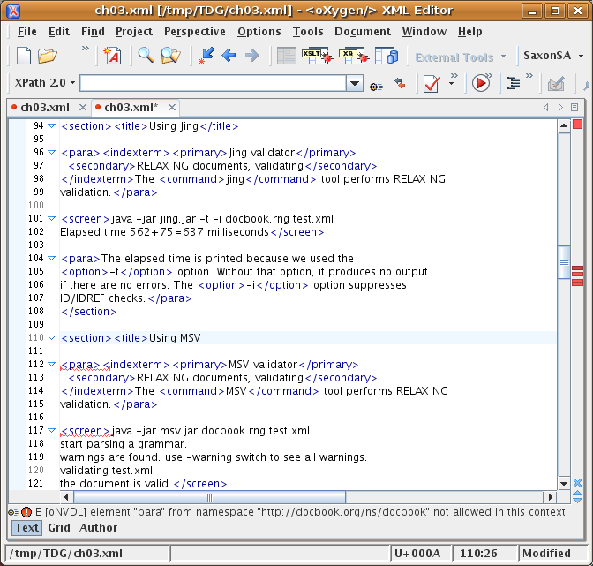Open the External Tools button
593x566 pixels.
tap(454, 57)
